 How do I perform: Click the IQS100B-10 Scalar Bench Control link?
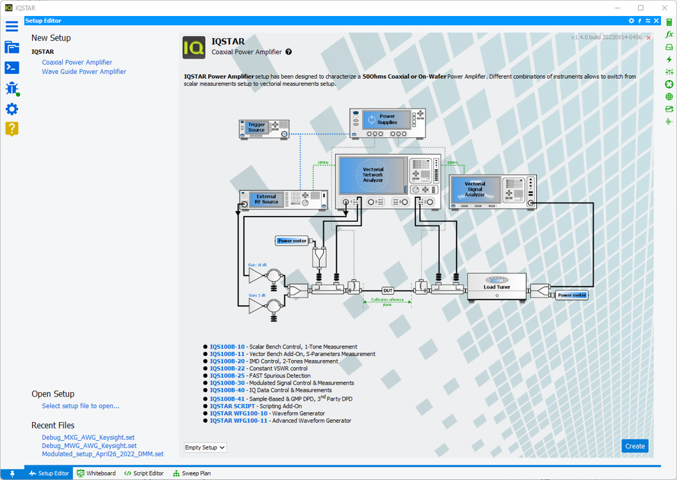[227, 347]
